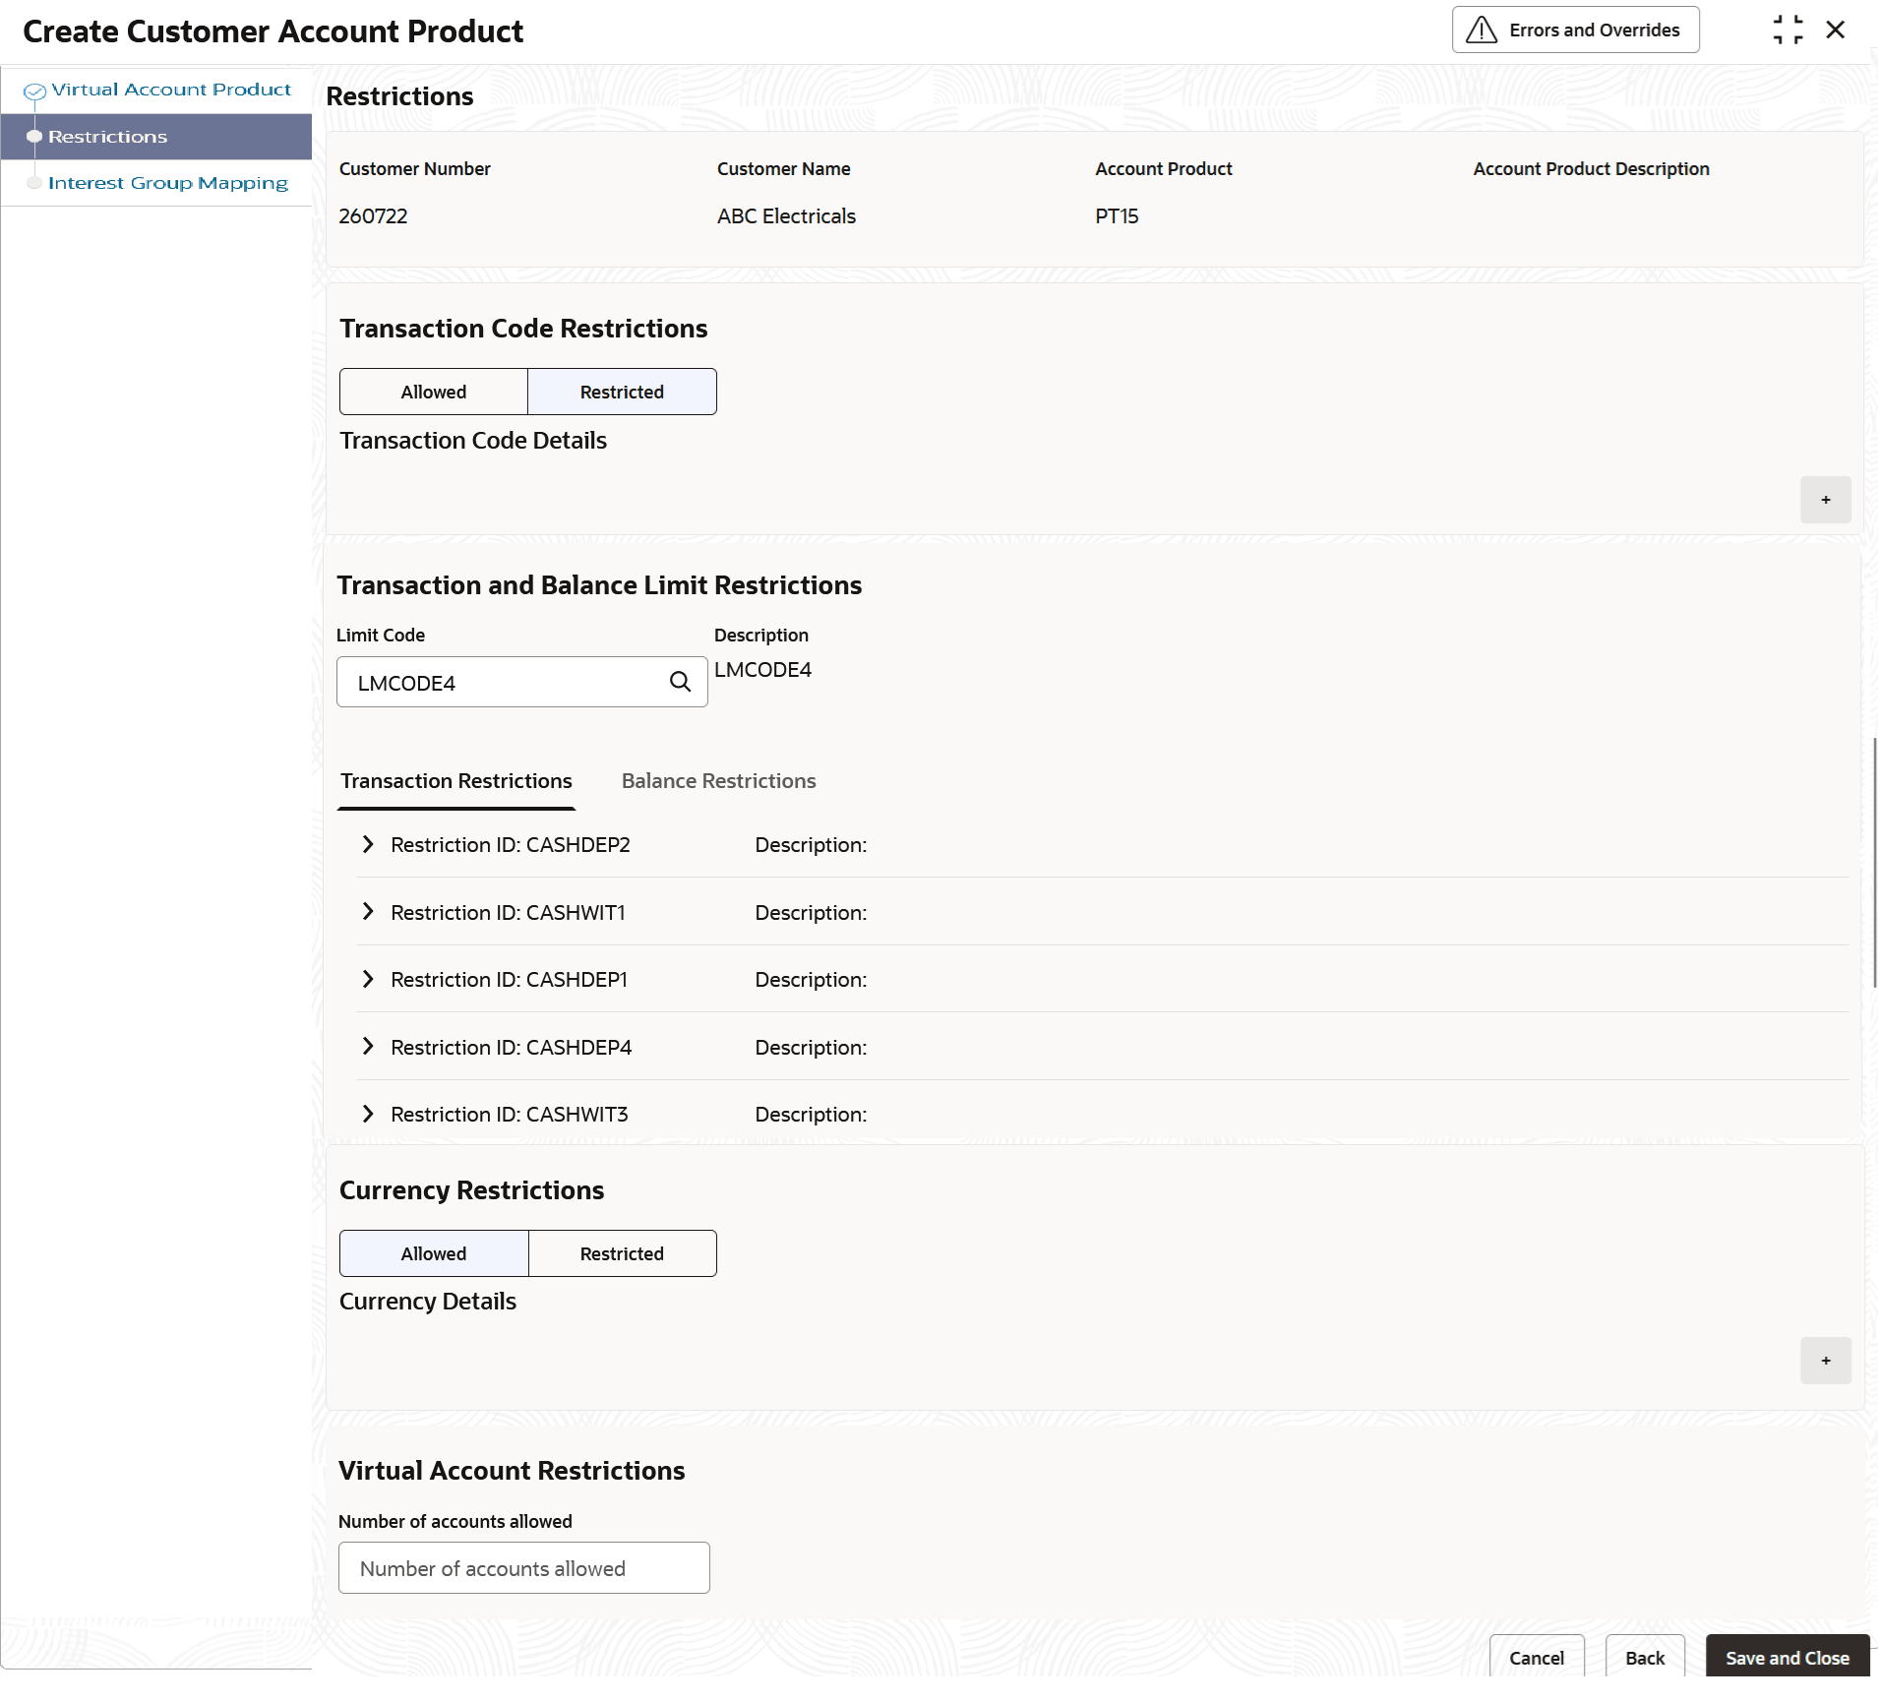Image resolution: width=1878 pixels, height=1702 pixels.
Task: Click Restriction ID: CASHWIT3 text
Action: click(510, 1115)
